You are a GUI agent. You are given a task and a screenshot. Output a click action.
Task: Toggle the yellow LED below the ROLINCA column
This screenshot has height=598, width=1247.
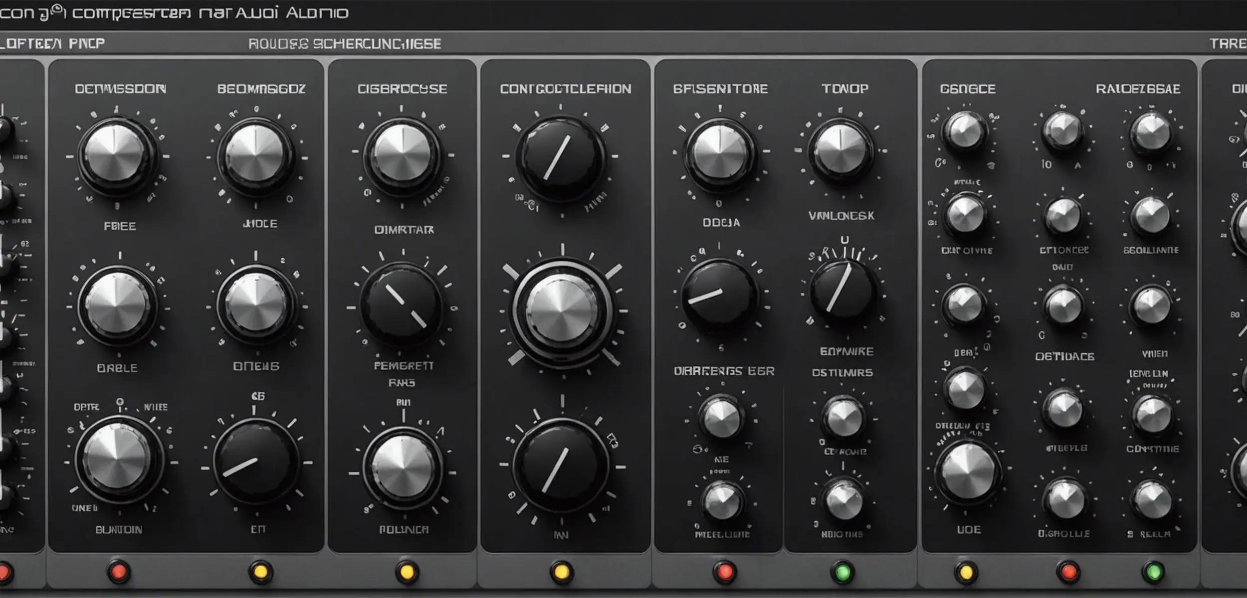coord(407,572)
